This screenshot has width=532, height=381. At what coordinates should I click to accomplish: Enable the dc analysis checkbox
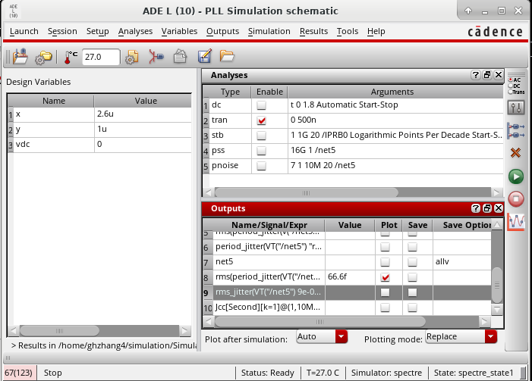point(261,105)
